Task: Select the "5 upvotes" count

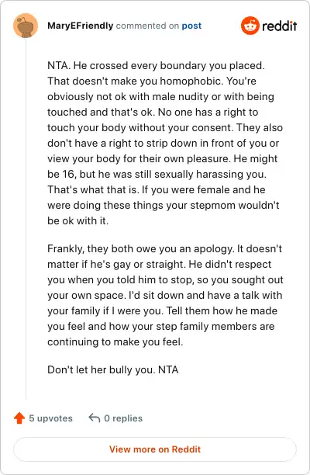Action: point(50,418)
